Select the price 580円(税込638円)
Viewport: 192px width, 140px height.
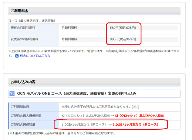(x=123, y=28)
